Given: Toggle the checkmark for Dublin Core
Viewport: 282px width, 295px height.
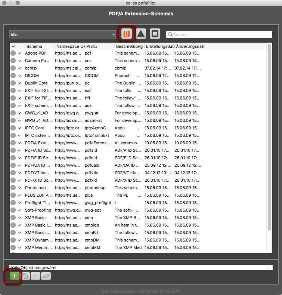Looking at the screenshot, I should (x=20, y=83).
